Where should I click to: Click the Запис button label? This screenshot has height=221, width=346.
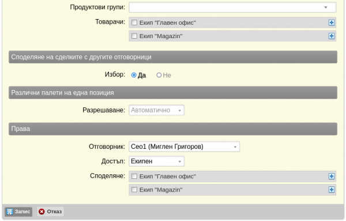(x=22, y=212)
